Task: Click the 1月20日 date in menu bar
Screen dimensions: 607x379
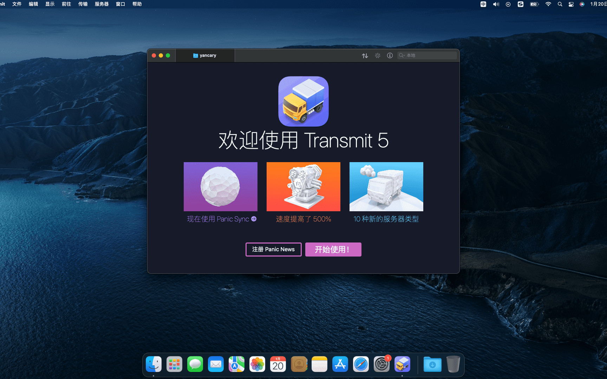Action: tap(598, 4)
